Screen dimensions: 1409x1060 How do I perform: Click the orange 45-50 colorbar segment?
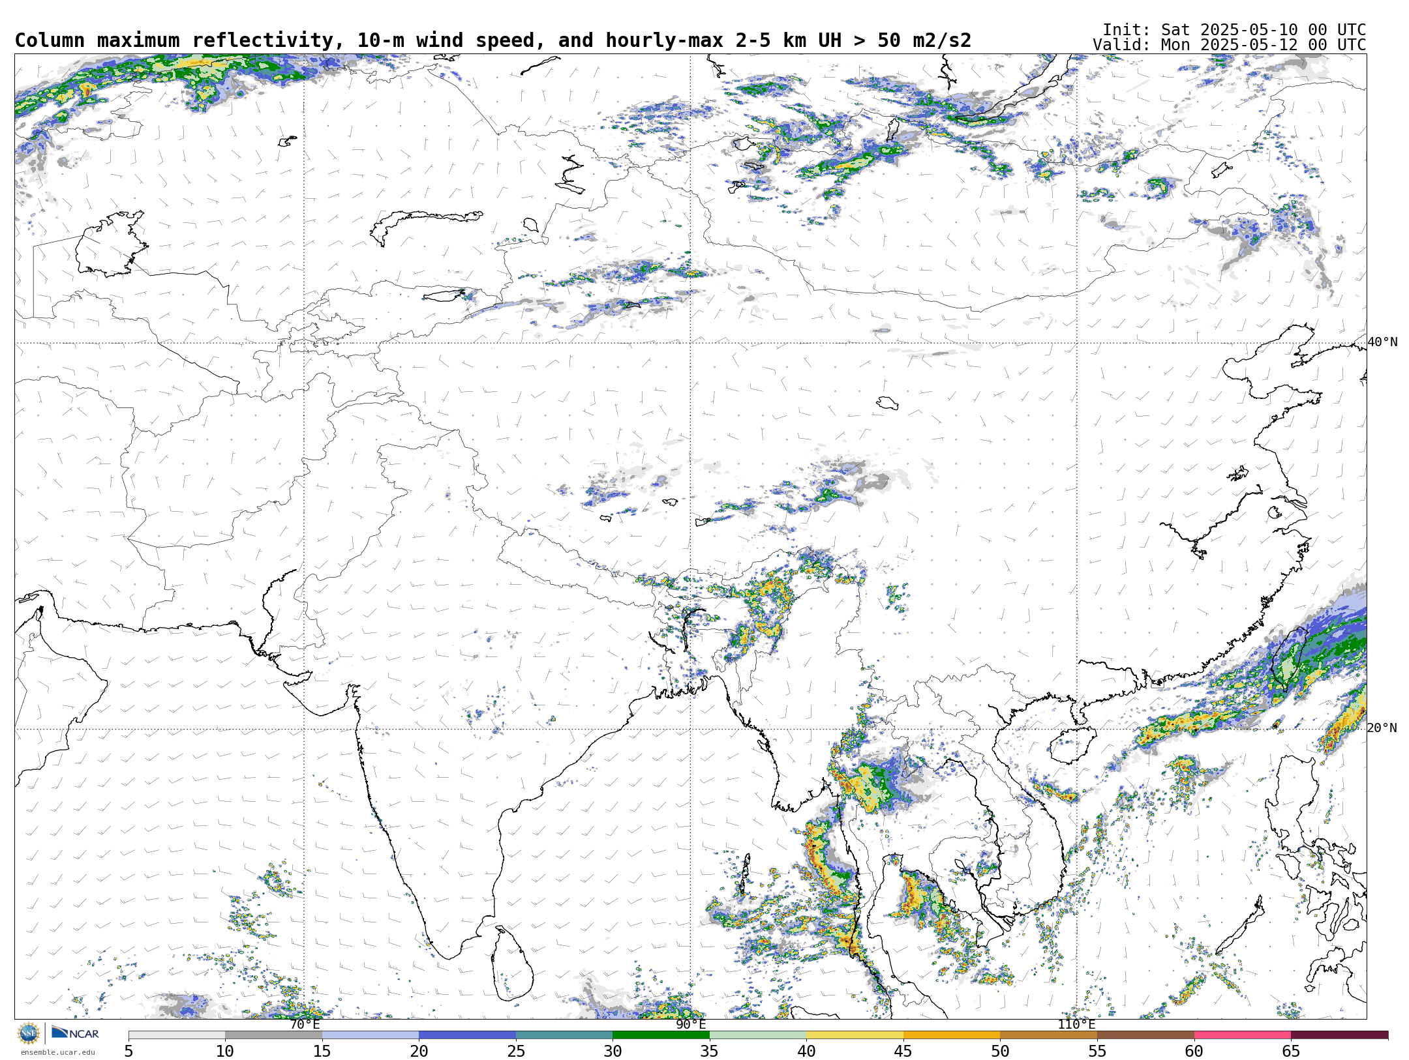pos(952,1035)
